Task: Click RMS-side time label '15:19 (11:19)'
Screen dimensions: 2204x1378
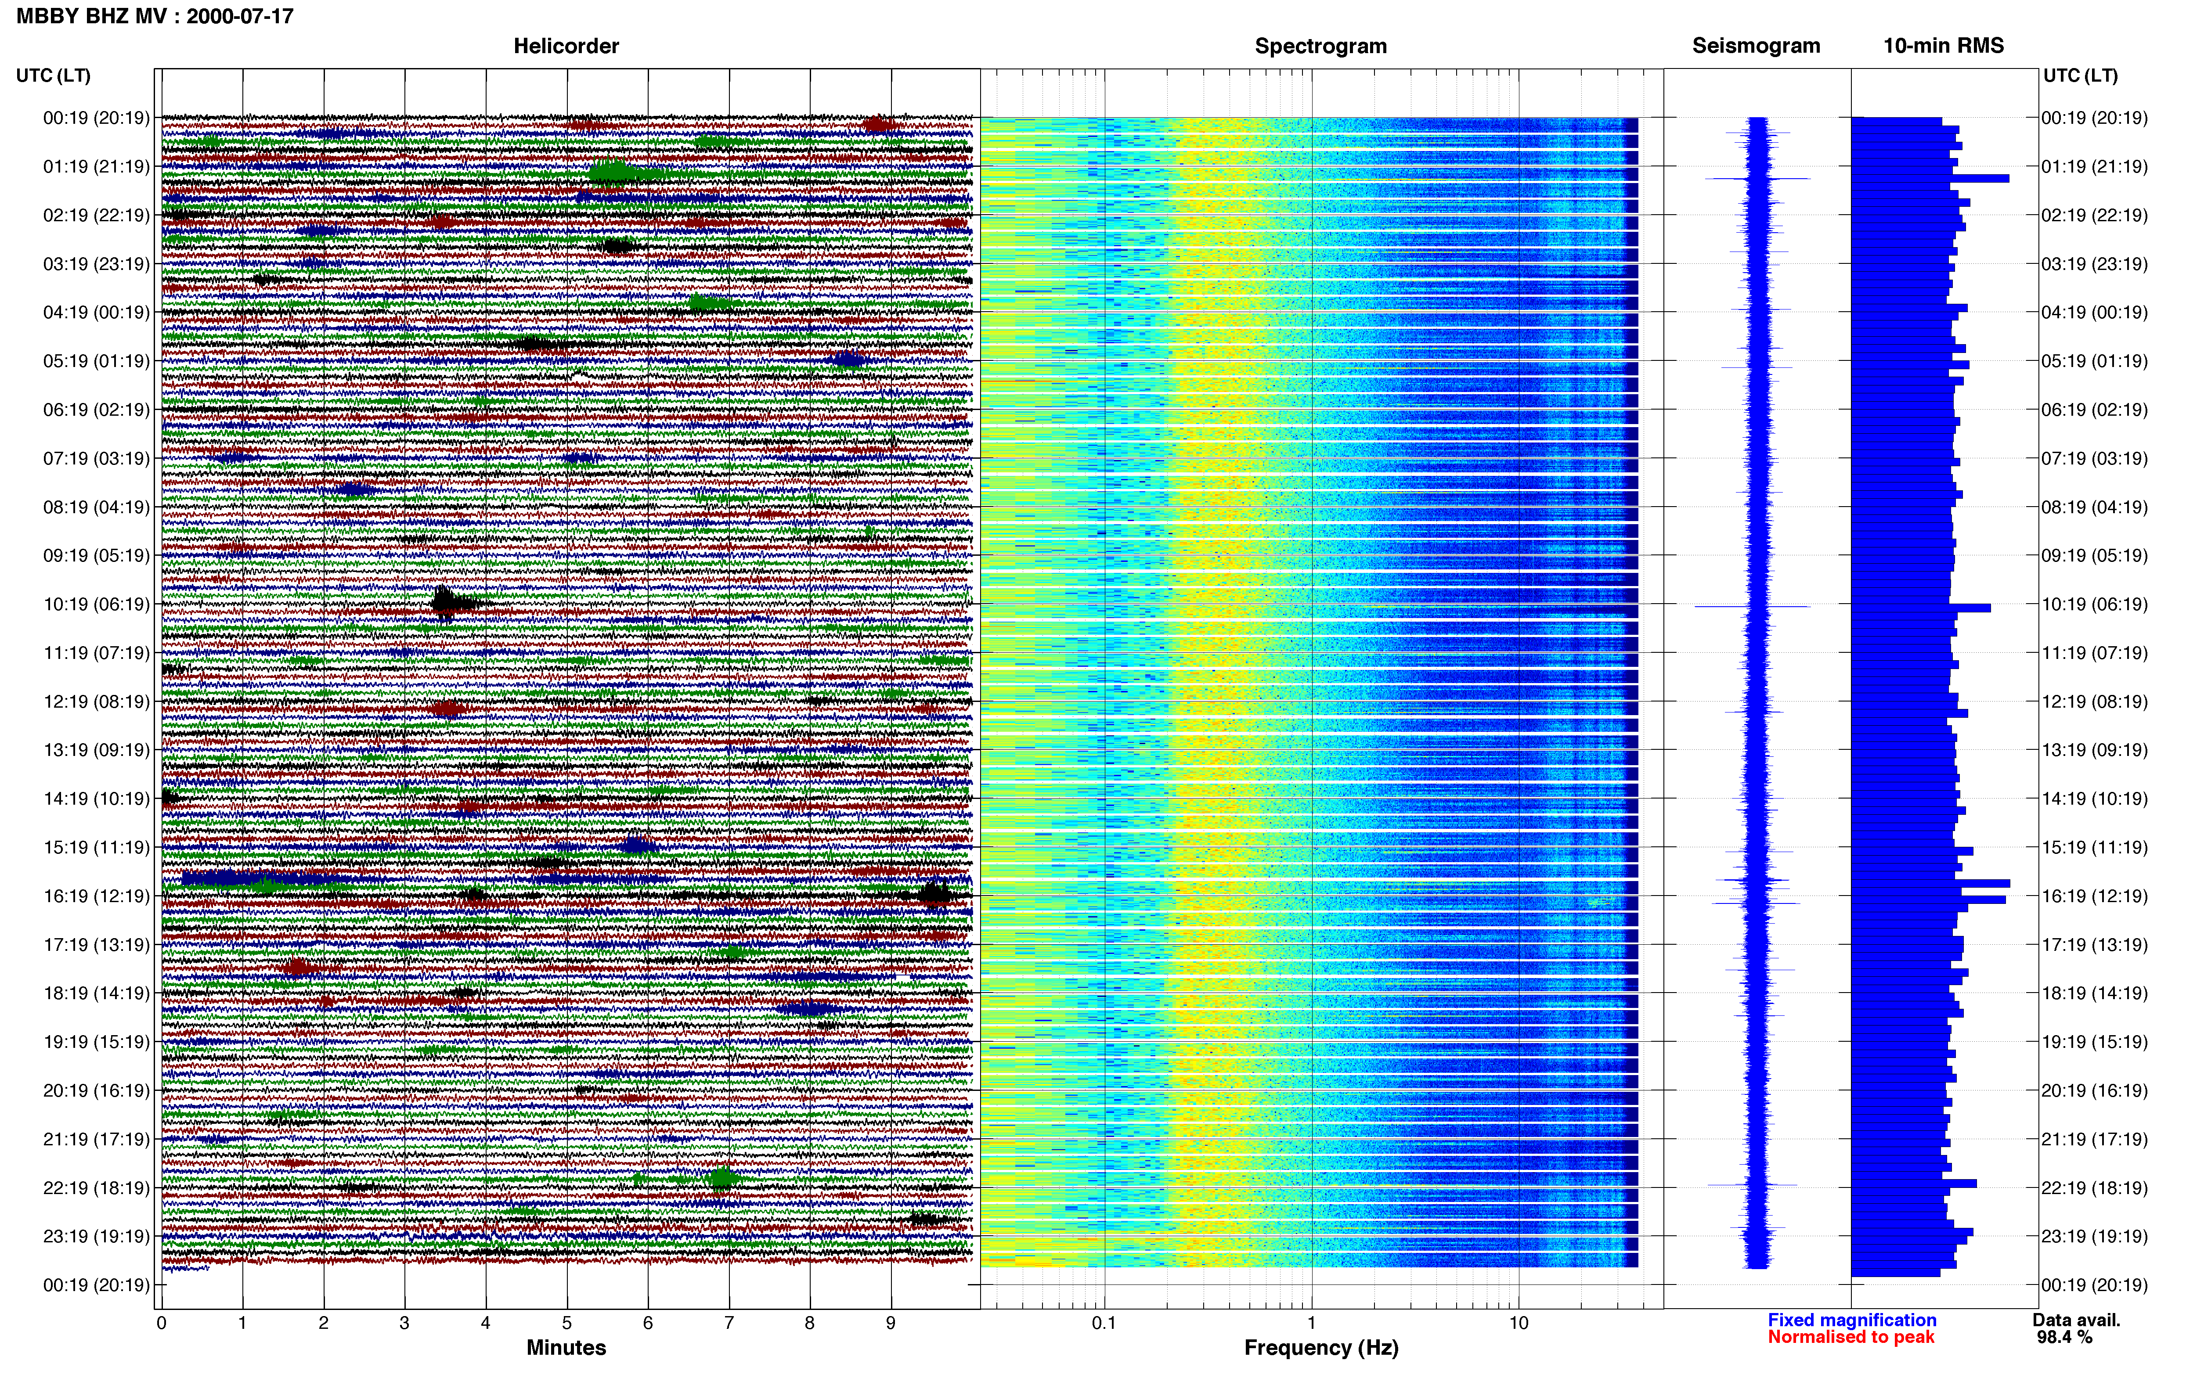Action: pyautogui.click(x=2095, y=847)
